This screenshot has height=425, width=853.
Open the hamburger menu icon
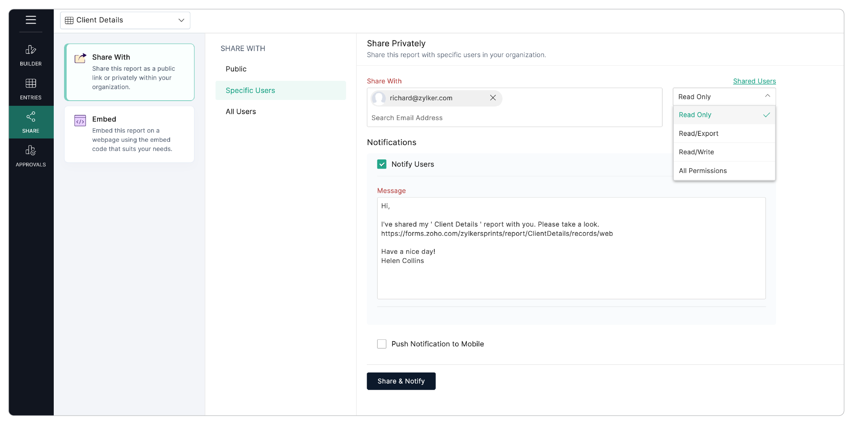[x=31, y=20]
